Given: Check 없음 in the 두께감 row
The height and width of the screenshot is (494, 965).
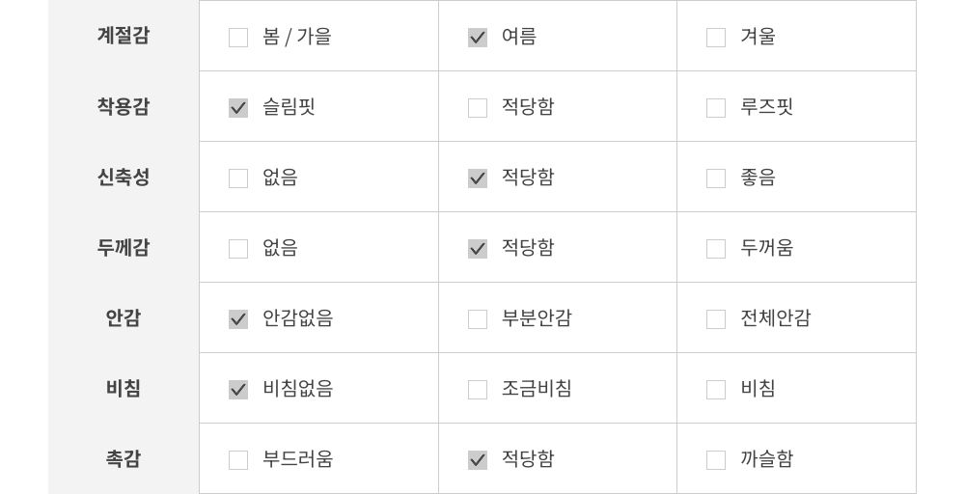Looking at the screenshot, I should point(238,249).
